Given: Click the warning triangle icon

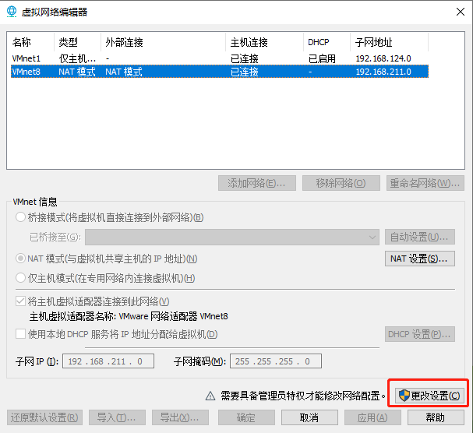Looking at the screenshot, I should click(x=210, y=396).
